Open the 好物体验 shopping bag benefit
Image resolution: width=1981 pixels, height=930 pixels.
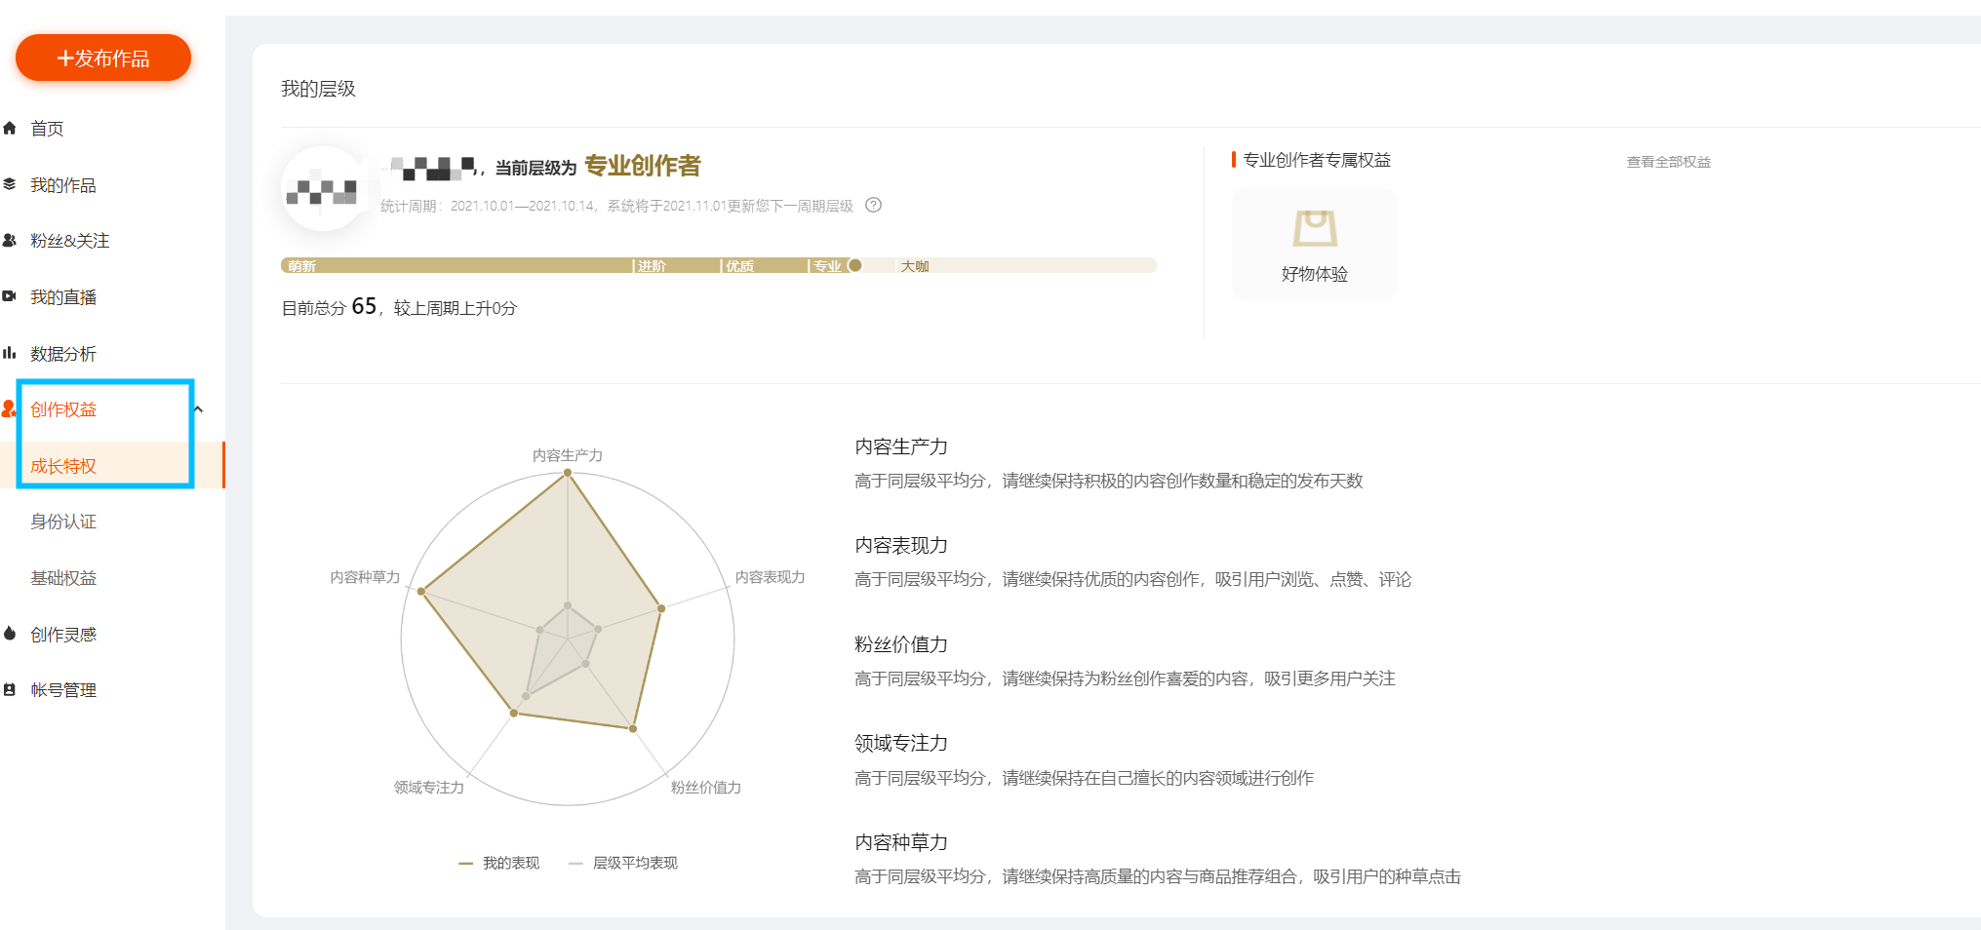1314,244
